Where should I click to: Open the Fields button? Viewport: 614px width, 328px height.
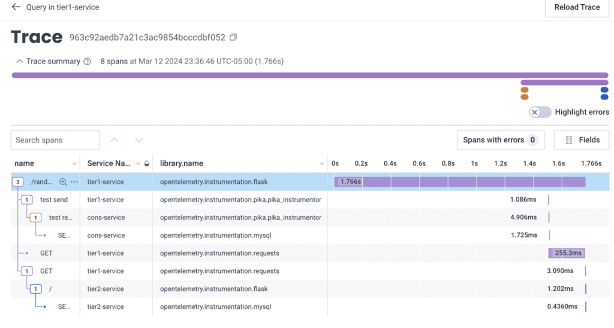click(582, 140)
